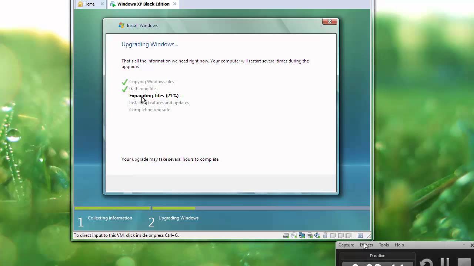The height and width of the screenshot is (266, 474).
Task: Click the checkmark beside Copying Windows files
Action: coord(125,82)
